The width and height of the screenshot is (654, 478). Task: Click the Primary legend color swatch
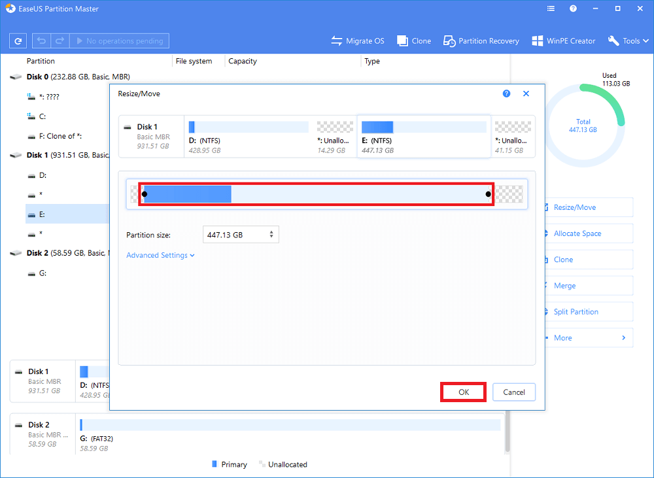click(x=215, y=464)
